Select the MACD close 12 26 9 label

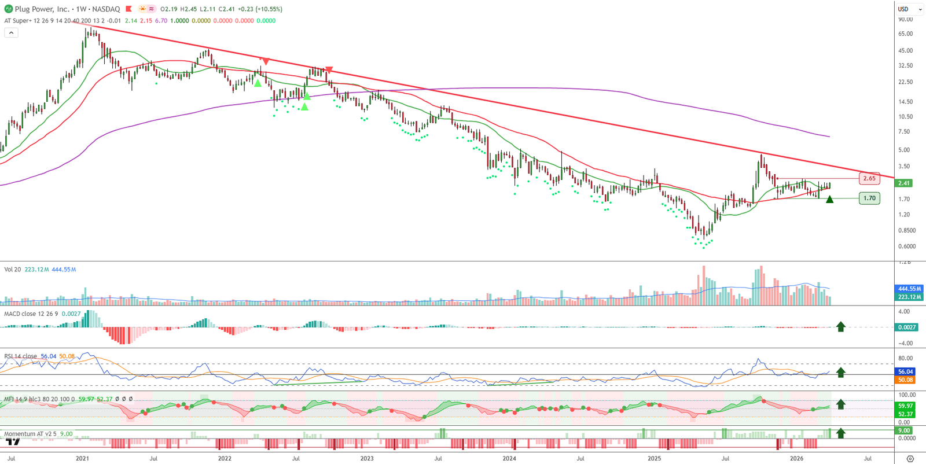click(x=31, y=314)
